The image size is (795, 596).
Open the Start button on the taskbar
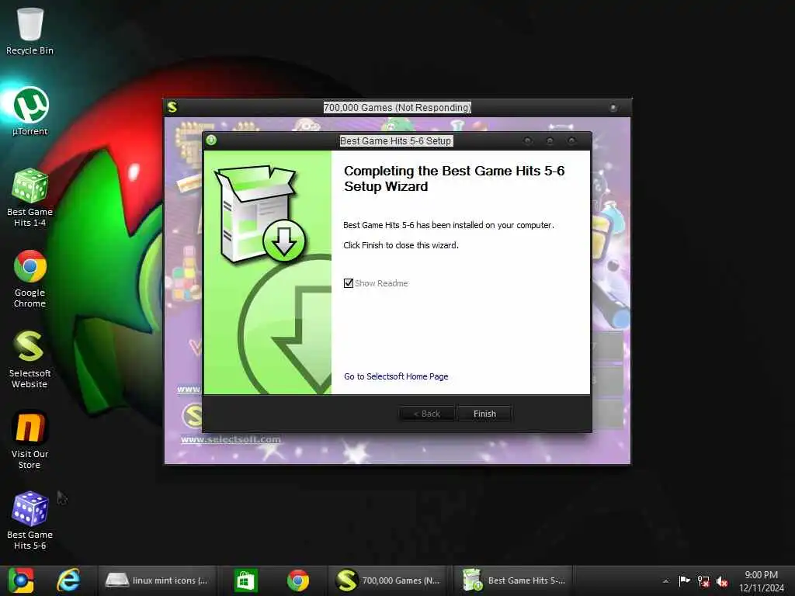(x=21, y=580)
